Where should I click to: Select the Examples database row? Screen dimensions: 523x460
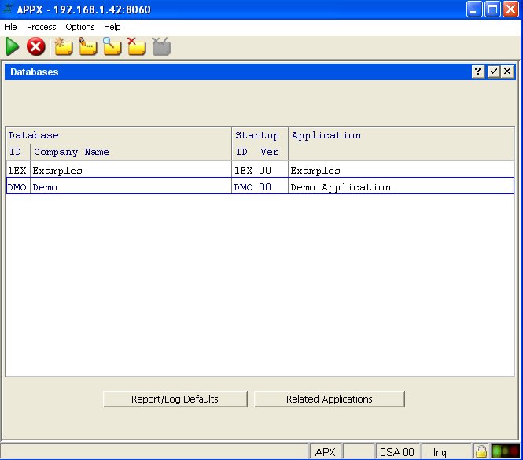pyautogui.click(x=260, y=170)
